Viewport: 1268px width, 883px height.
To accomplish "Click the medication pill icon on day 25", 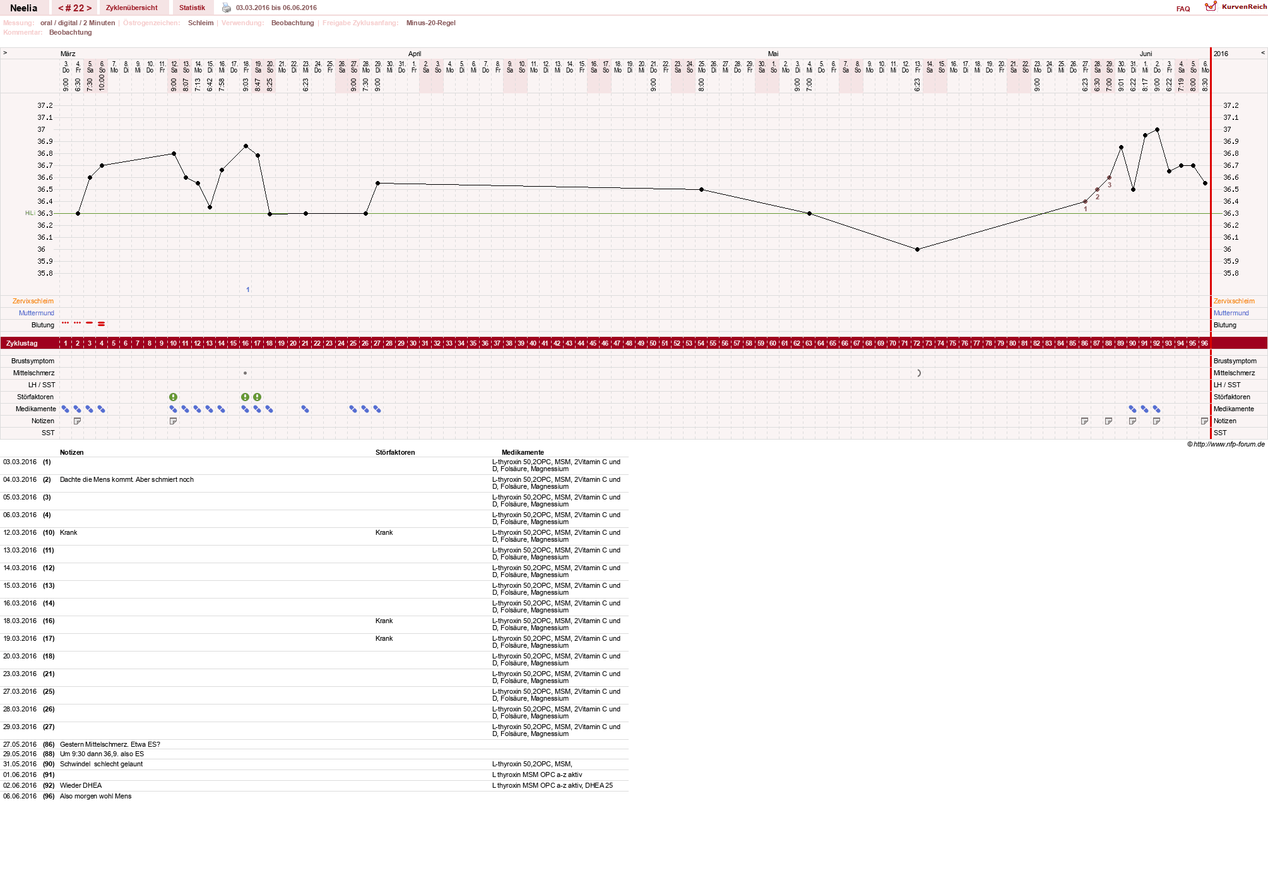I will click(353, 409).
